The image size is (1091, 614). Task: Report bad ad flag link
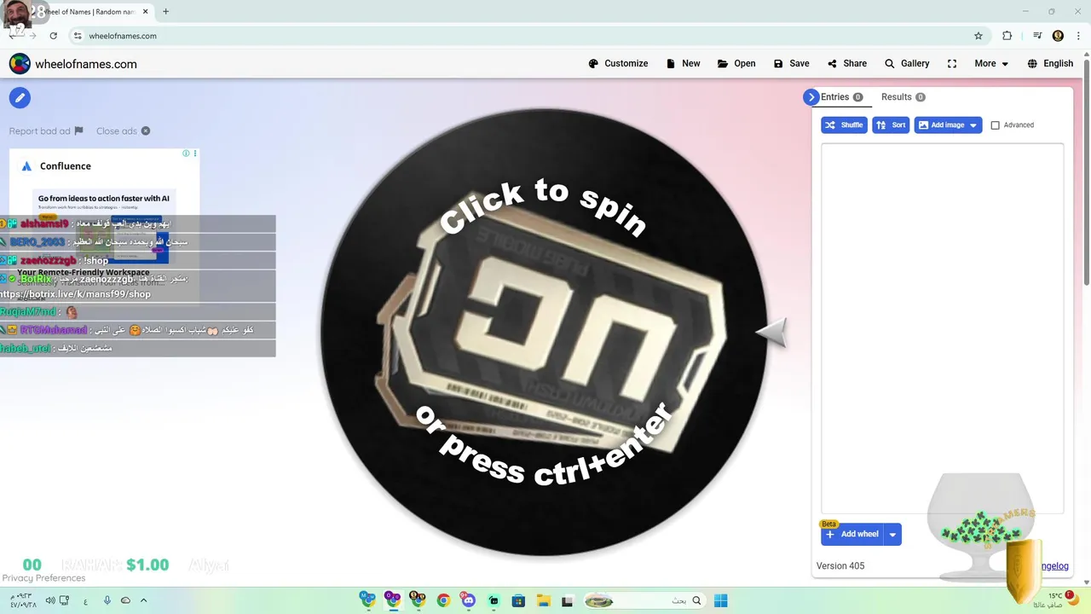point(46,130)
